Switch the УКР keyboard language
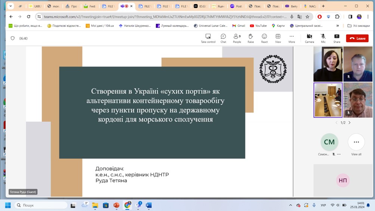The image size is (375, 211). [323, 205]
